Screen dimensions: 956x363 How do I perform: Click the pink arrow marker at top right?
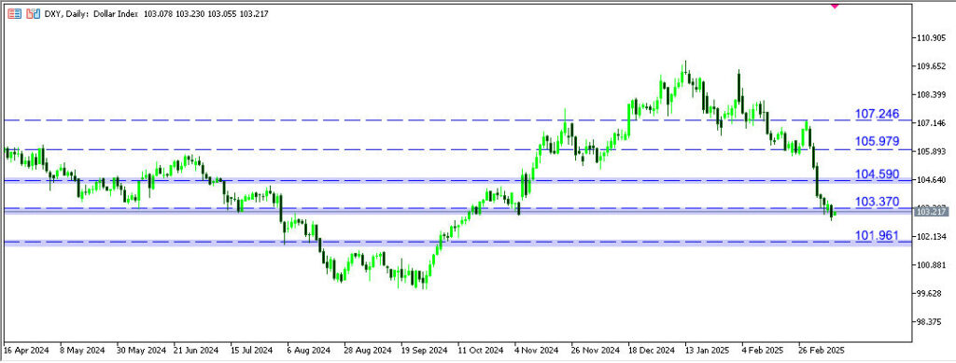tap(835, 5)
